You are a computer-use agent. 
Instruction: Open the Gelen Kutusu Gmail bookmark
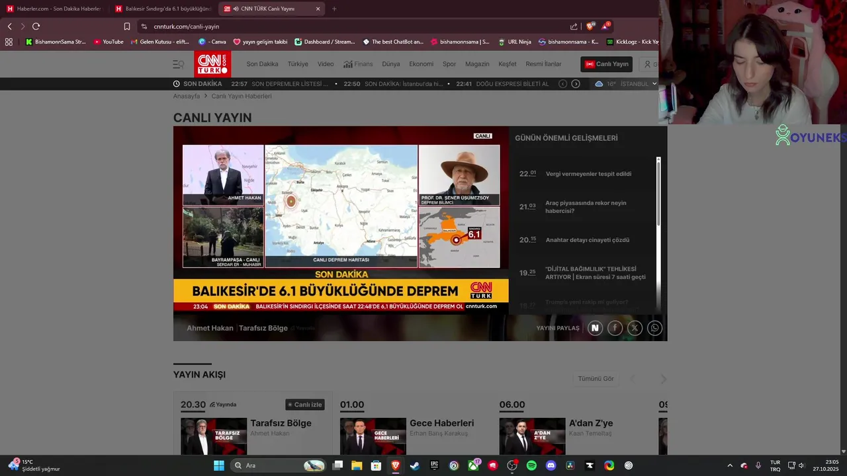pyautogui.click(x=160, y=42)
